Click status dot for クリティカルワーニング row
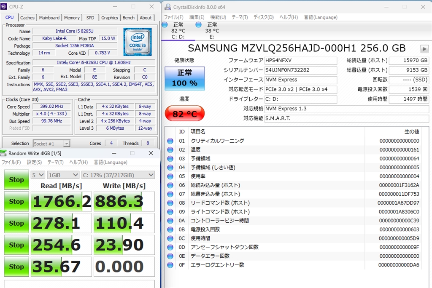This screenshot has width=432, height=288. coord(170,141)
